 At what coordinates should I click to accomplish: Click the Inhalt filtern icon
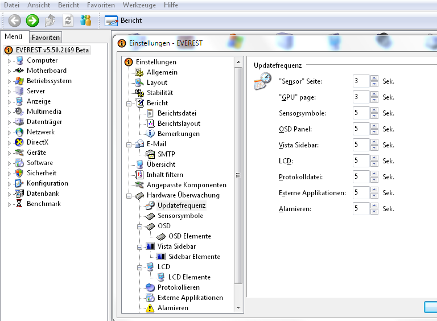click(x=139, y=175)
